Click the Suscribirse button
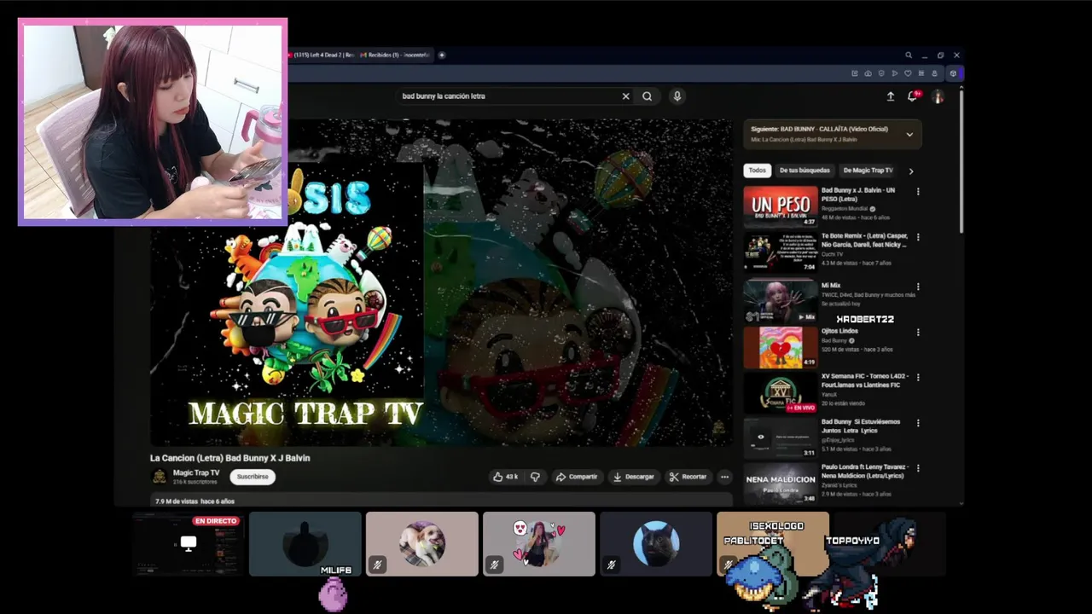The image size is (1092, 614). click(253, 477)
